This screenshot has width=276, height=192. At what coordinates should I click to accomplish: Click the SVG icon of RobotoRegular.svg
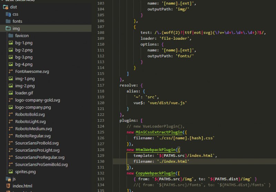[x=11, y=136]
